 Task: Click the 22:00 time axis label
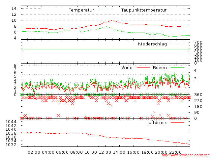175,152
